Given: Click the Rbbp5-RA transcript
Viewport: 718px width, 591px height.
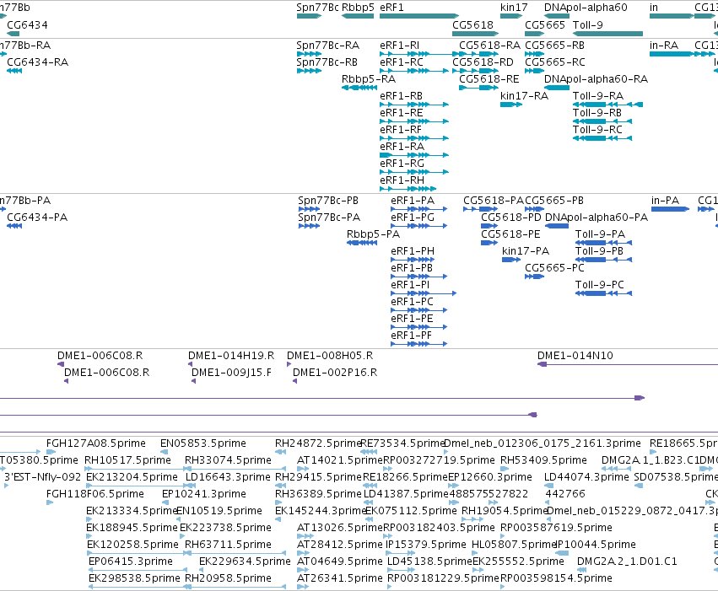Looking at the screenshot, I should 359,88.
